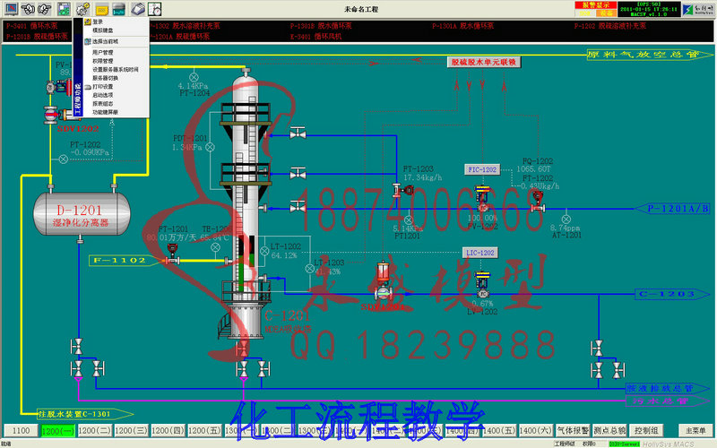Click the SDV1202 shutdown valve symbol
Viewport: 717px width, 448px height.
pos(51,115)
